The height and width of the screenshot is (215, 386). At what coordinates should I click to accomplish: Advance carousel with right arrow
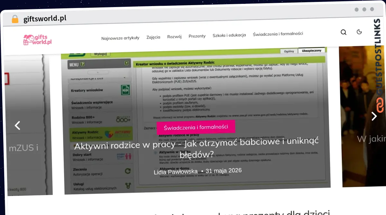point(374,116)
